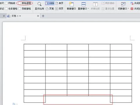Click the merged bottom-row center cell

pos(78,99)
